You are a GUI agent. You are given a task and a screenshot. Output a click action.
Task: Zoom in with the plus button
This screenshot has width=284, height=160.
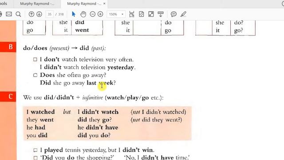100,14
